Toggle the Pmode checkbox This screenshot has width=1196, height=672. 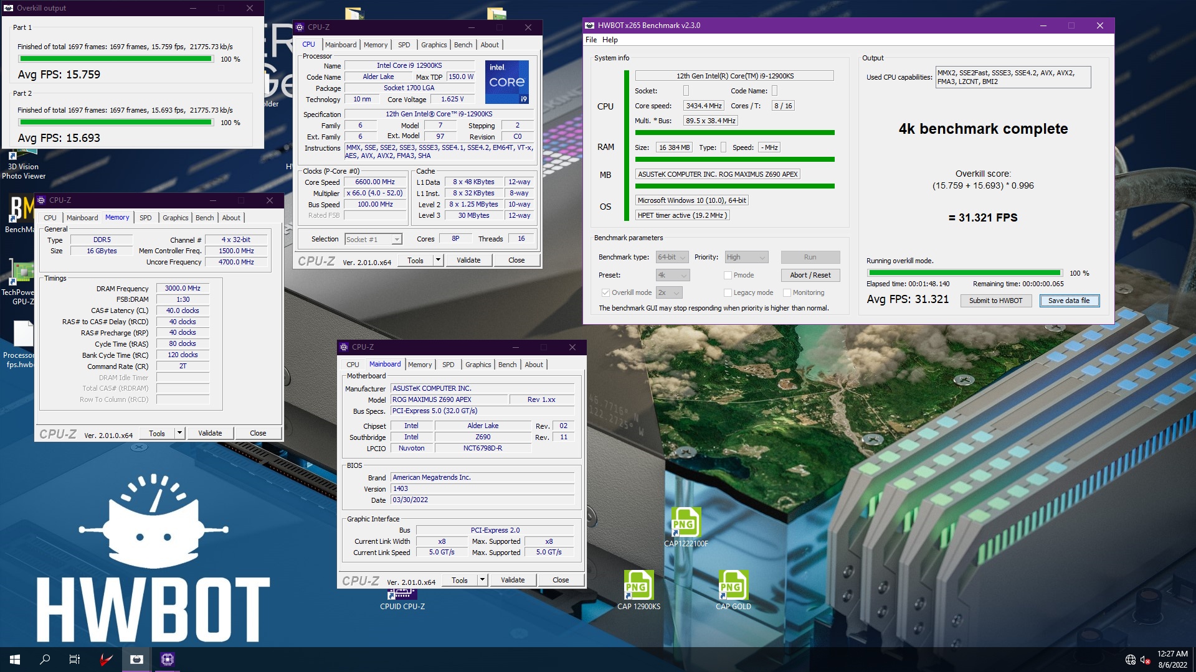[728, 275]
